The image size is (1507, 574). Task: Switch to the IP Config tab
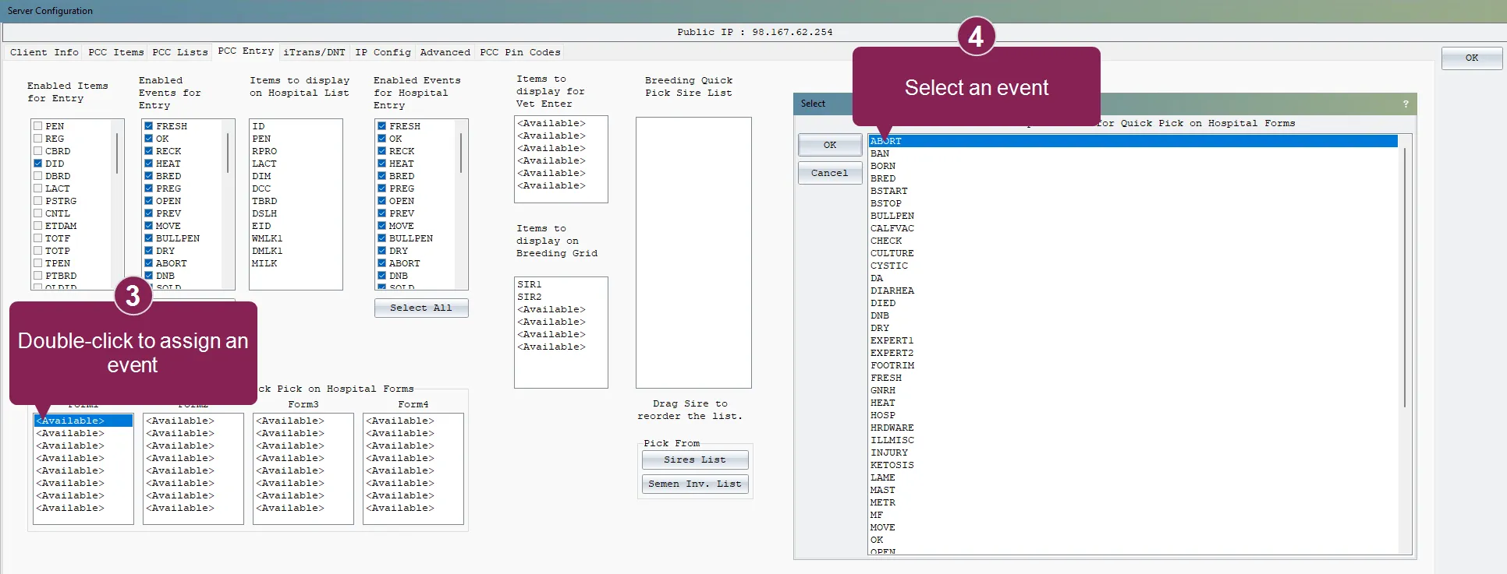(x=383, y=52)
